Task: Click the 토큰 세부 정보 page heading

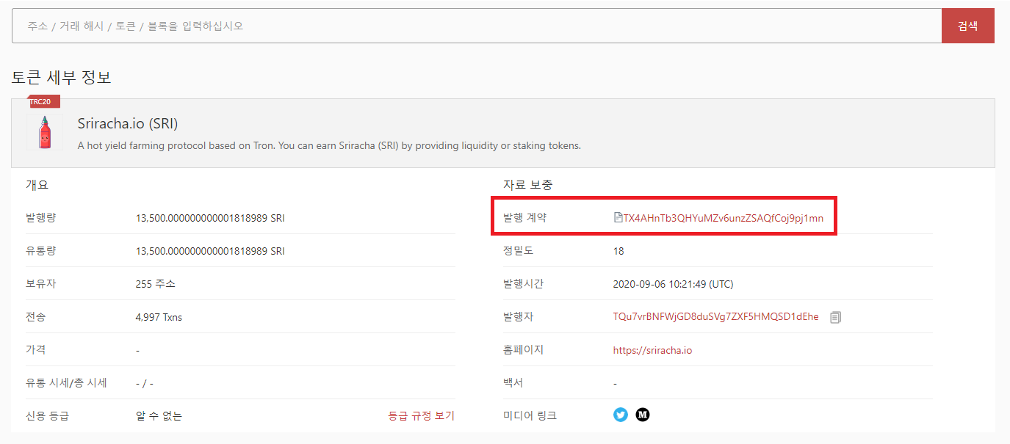Action: click(62, 77)
